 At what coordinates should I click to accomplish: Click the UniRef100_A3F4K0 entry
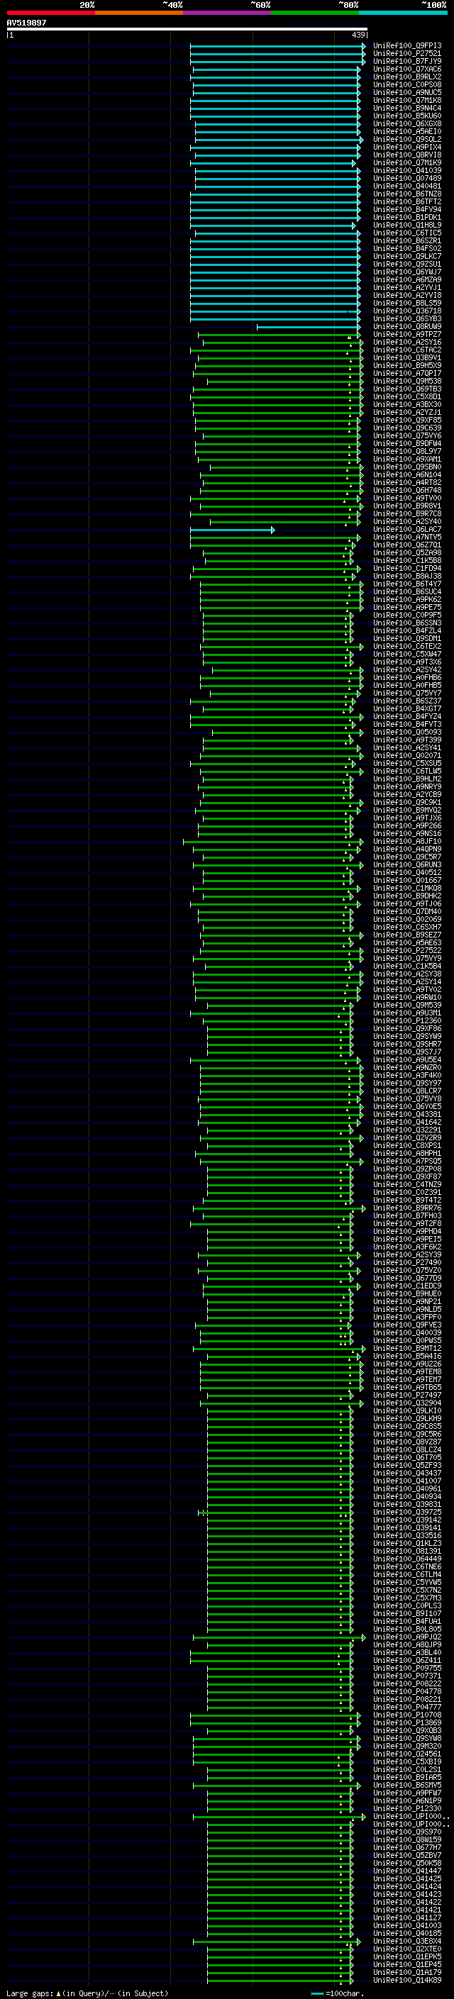406,1076
